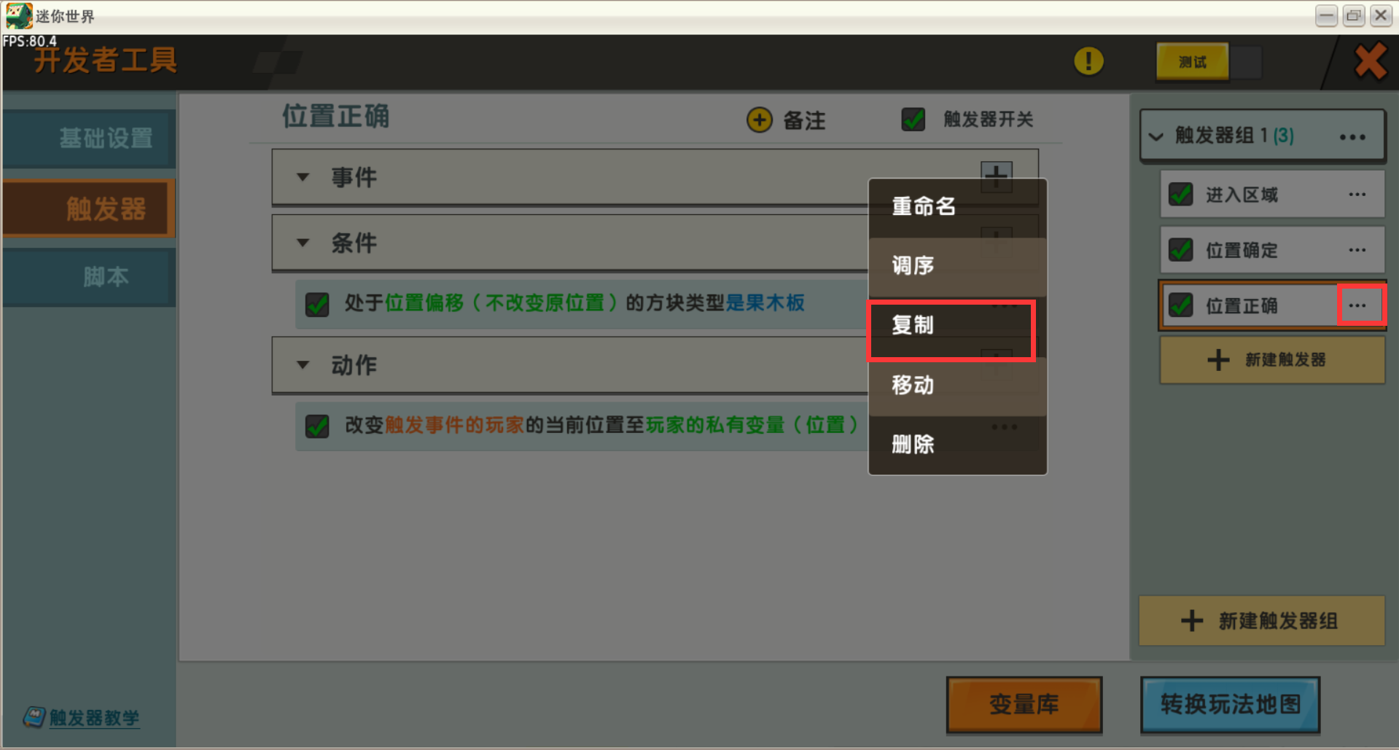Open options dots for 触发器组 1

click(1352, 137)
